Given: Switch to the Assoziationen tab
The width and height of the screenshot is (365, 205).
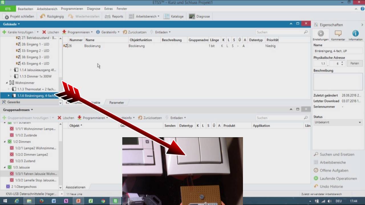Looking at the screenshot, I should click(x=76, y=187).
